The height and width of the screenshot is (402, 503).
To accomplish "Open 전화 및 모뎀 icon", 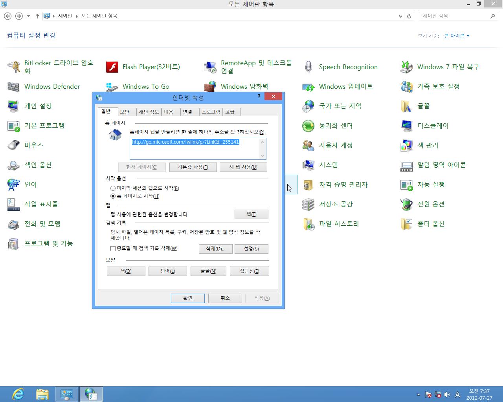I will tap(14, 224).
